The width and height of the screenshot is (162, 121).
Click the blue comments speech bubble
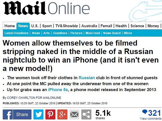click(145, 112)
